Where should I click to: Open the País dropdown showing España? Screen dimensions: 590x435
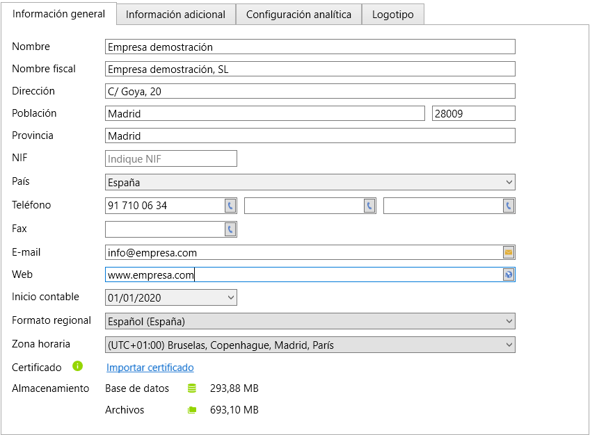(x=310, y=182)
